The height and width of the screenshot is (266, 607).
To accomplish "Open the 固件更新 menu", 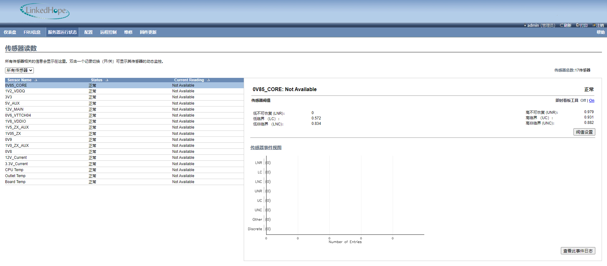I will 148,32.
